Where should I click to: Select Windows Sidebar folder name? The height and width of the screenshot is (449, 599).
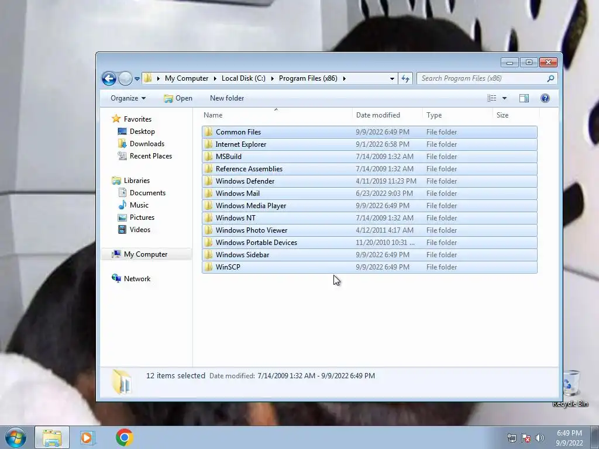(242, 255)
